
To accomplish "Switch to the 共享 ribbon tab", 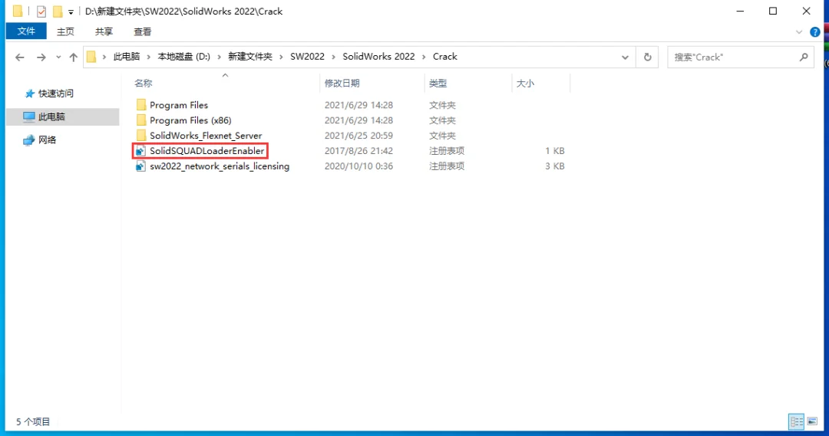I will tap(104, 31).
